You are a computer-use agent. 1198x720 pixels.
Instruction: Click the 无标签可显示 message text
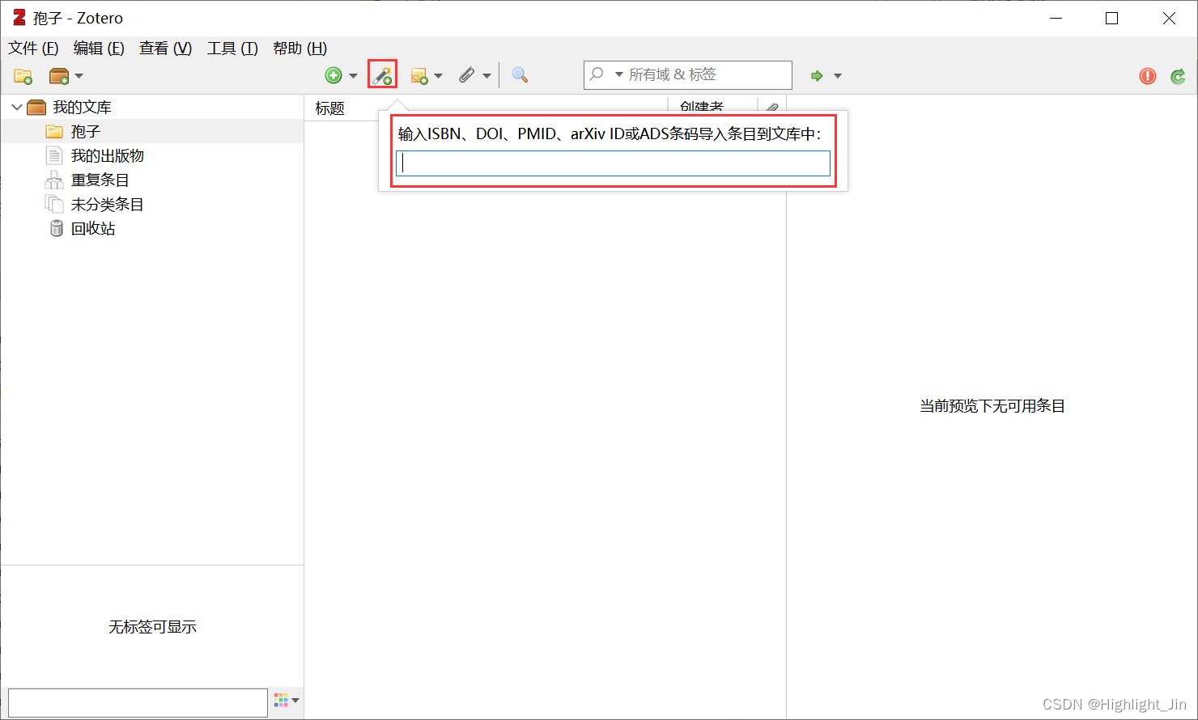pos(152,627)
